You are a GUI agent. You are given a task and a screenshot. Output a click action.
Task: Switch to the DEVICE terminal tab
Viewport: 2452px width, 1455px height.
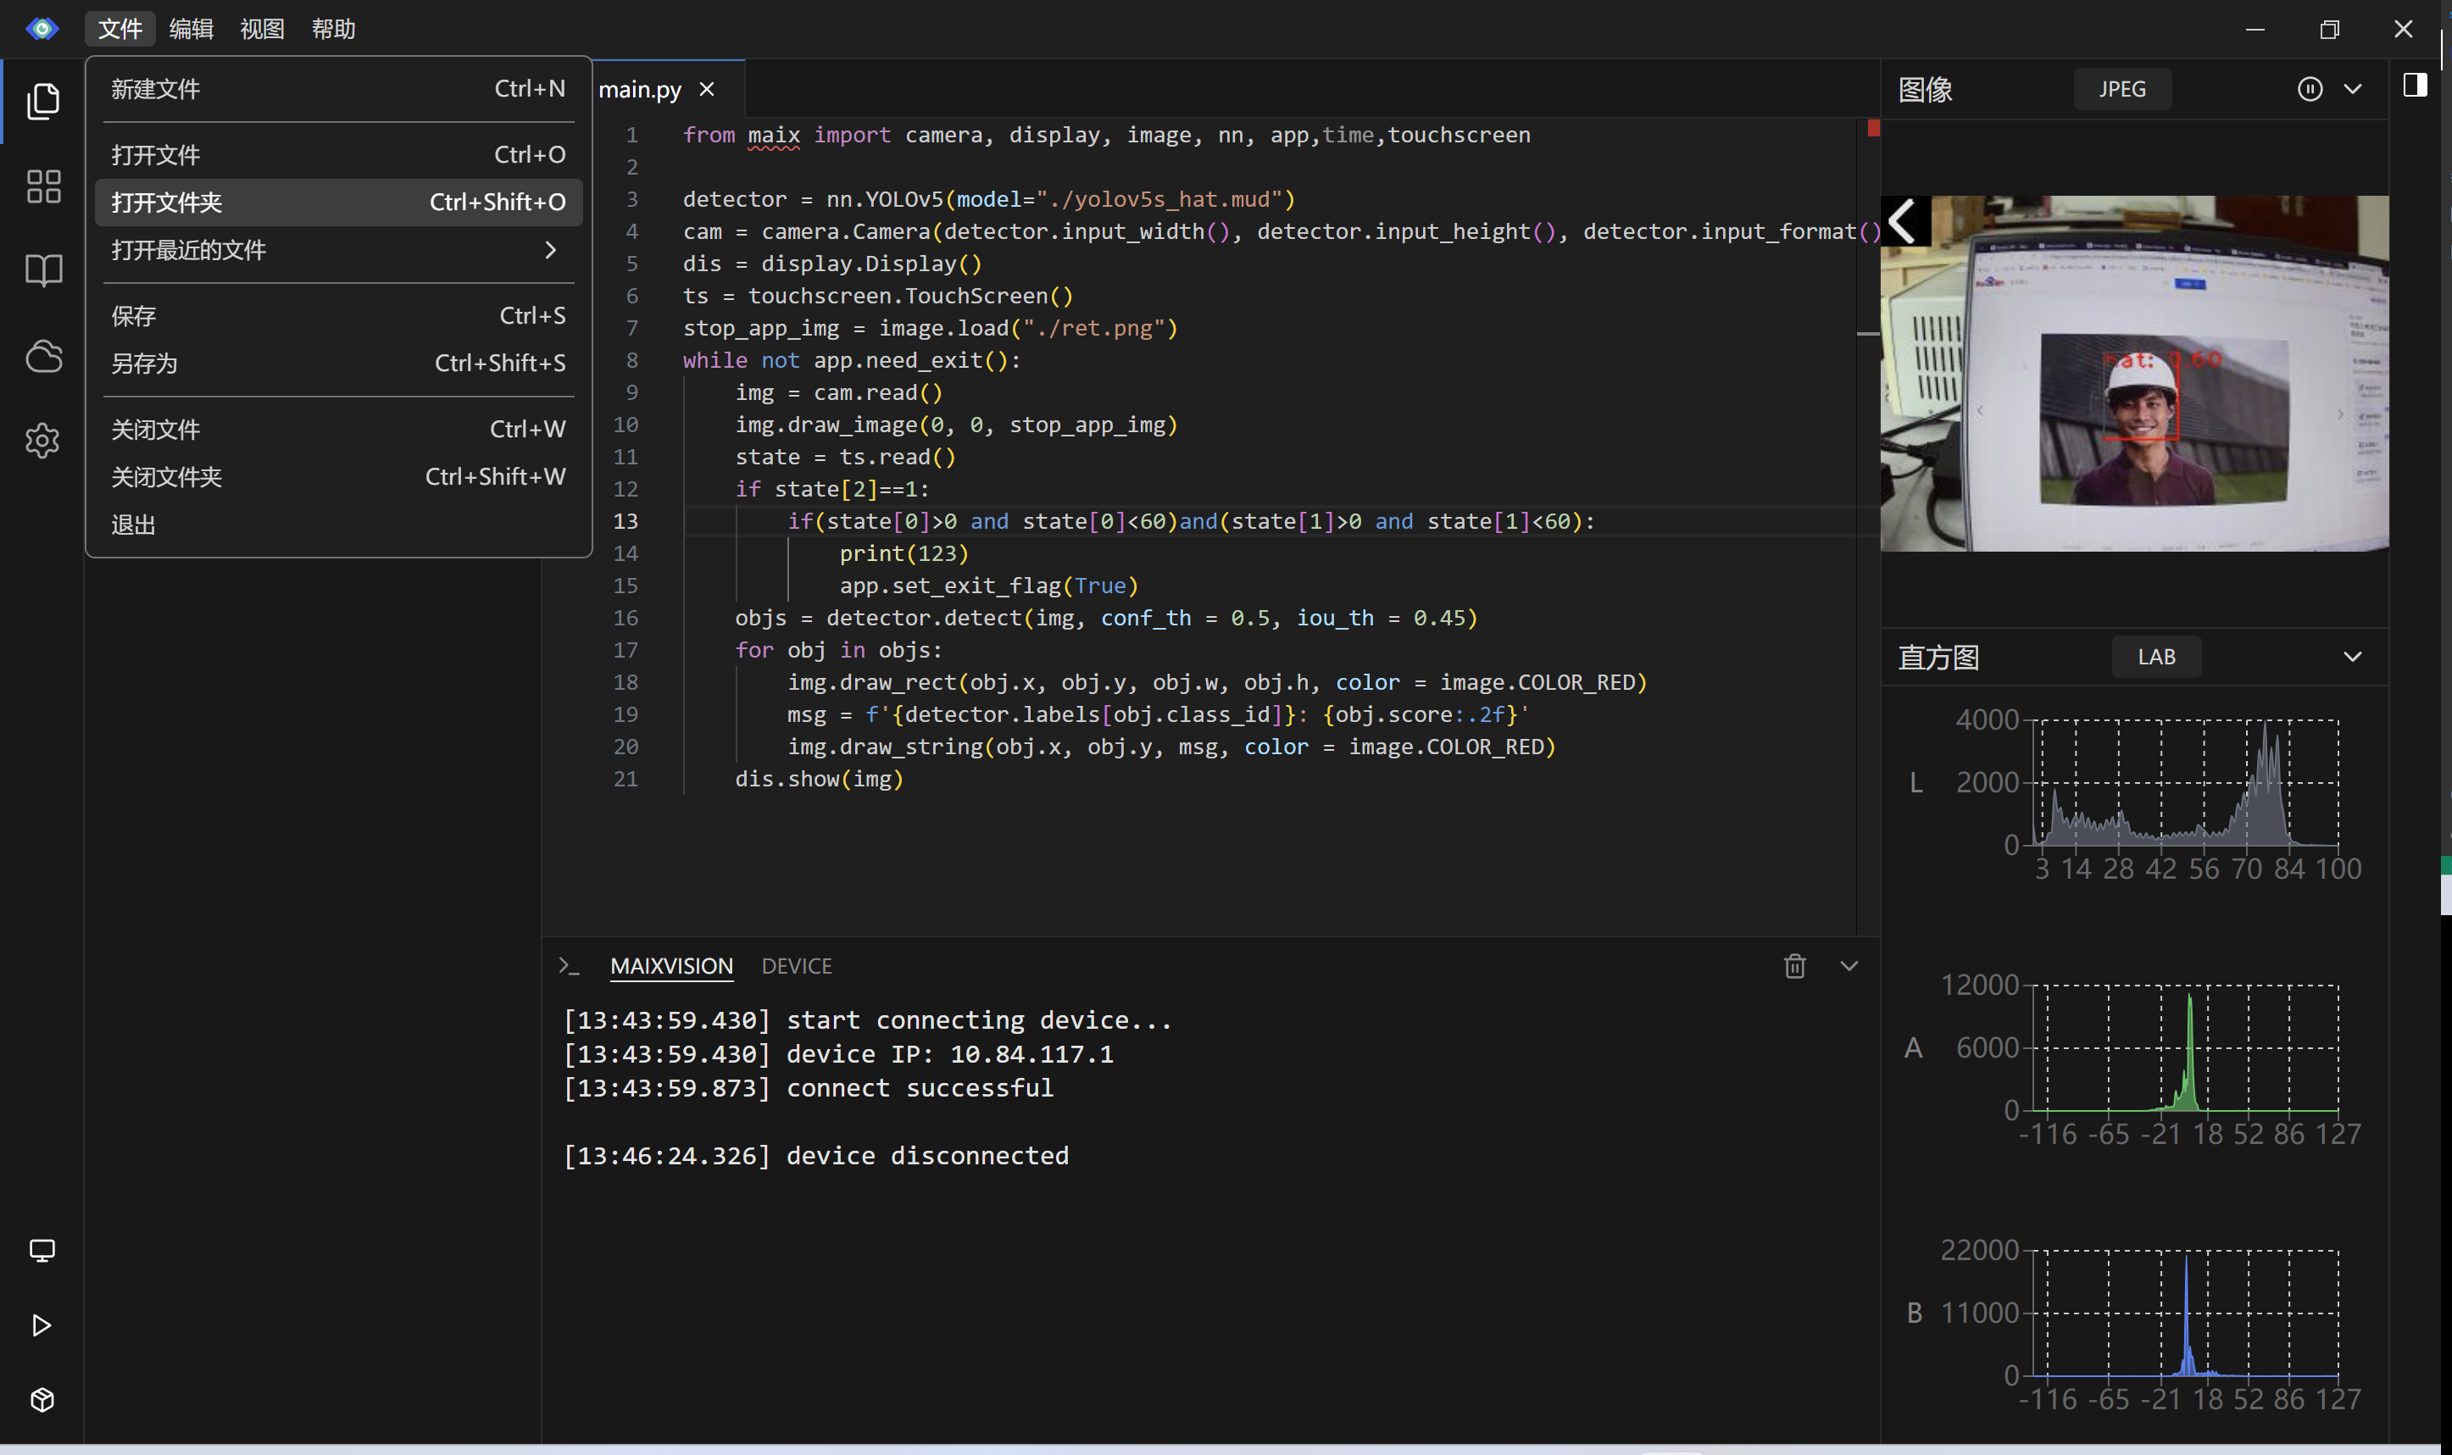point(797,966)
